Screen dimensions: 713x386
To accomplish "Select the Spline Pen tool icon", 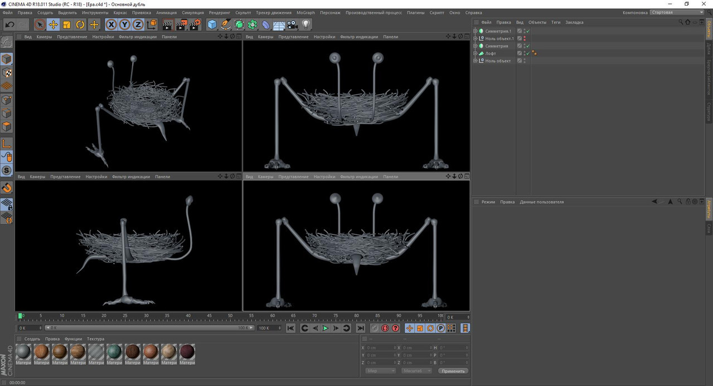I will pyautogui.click(x=226, y=25).
